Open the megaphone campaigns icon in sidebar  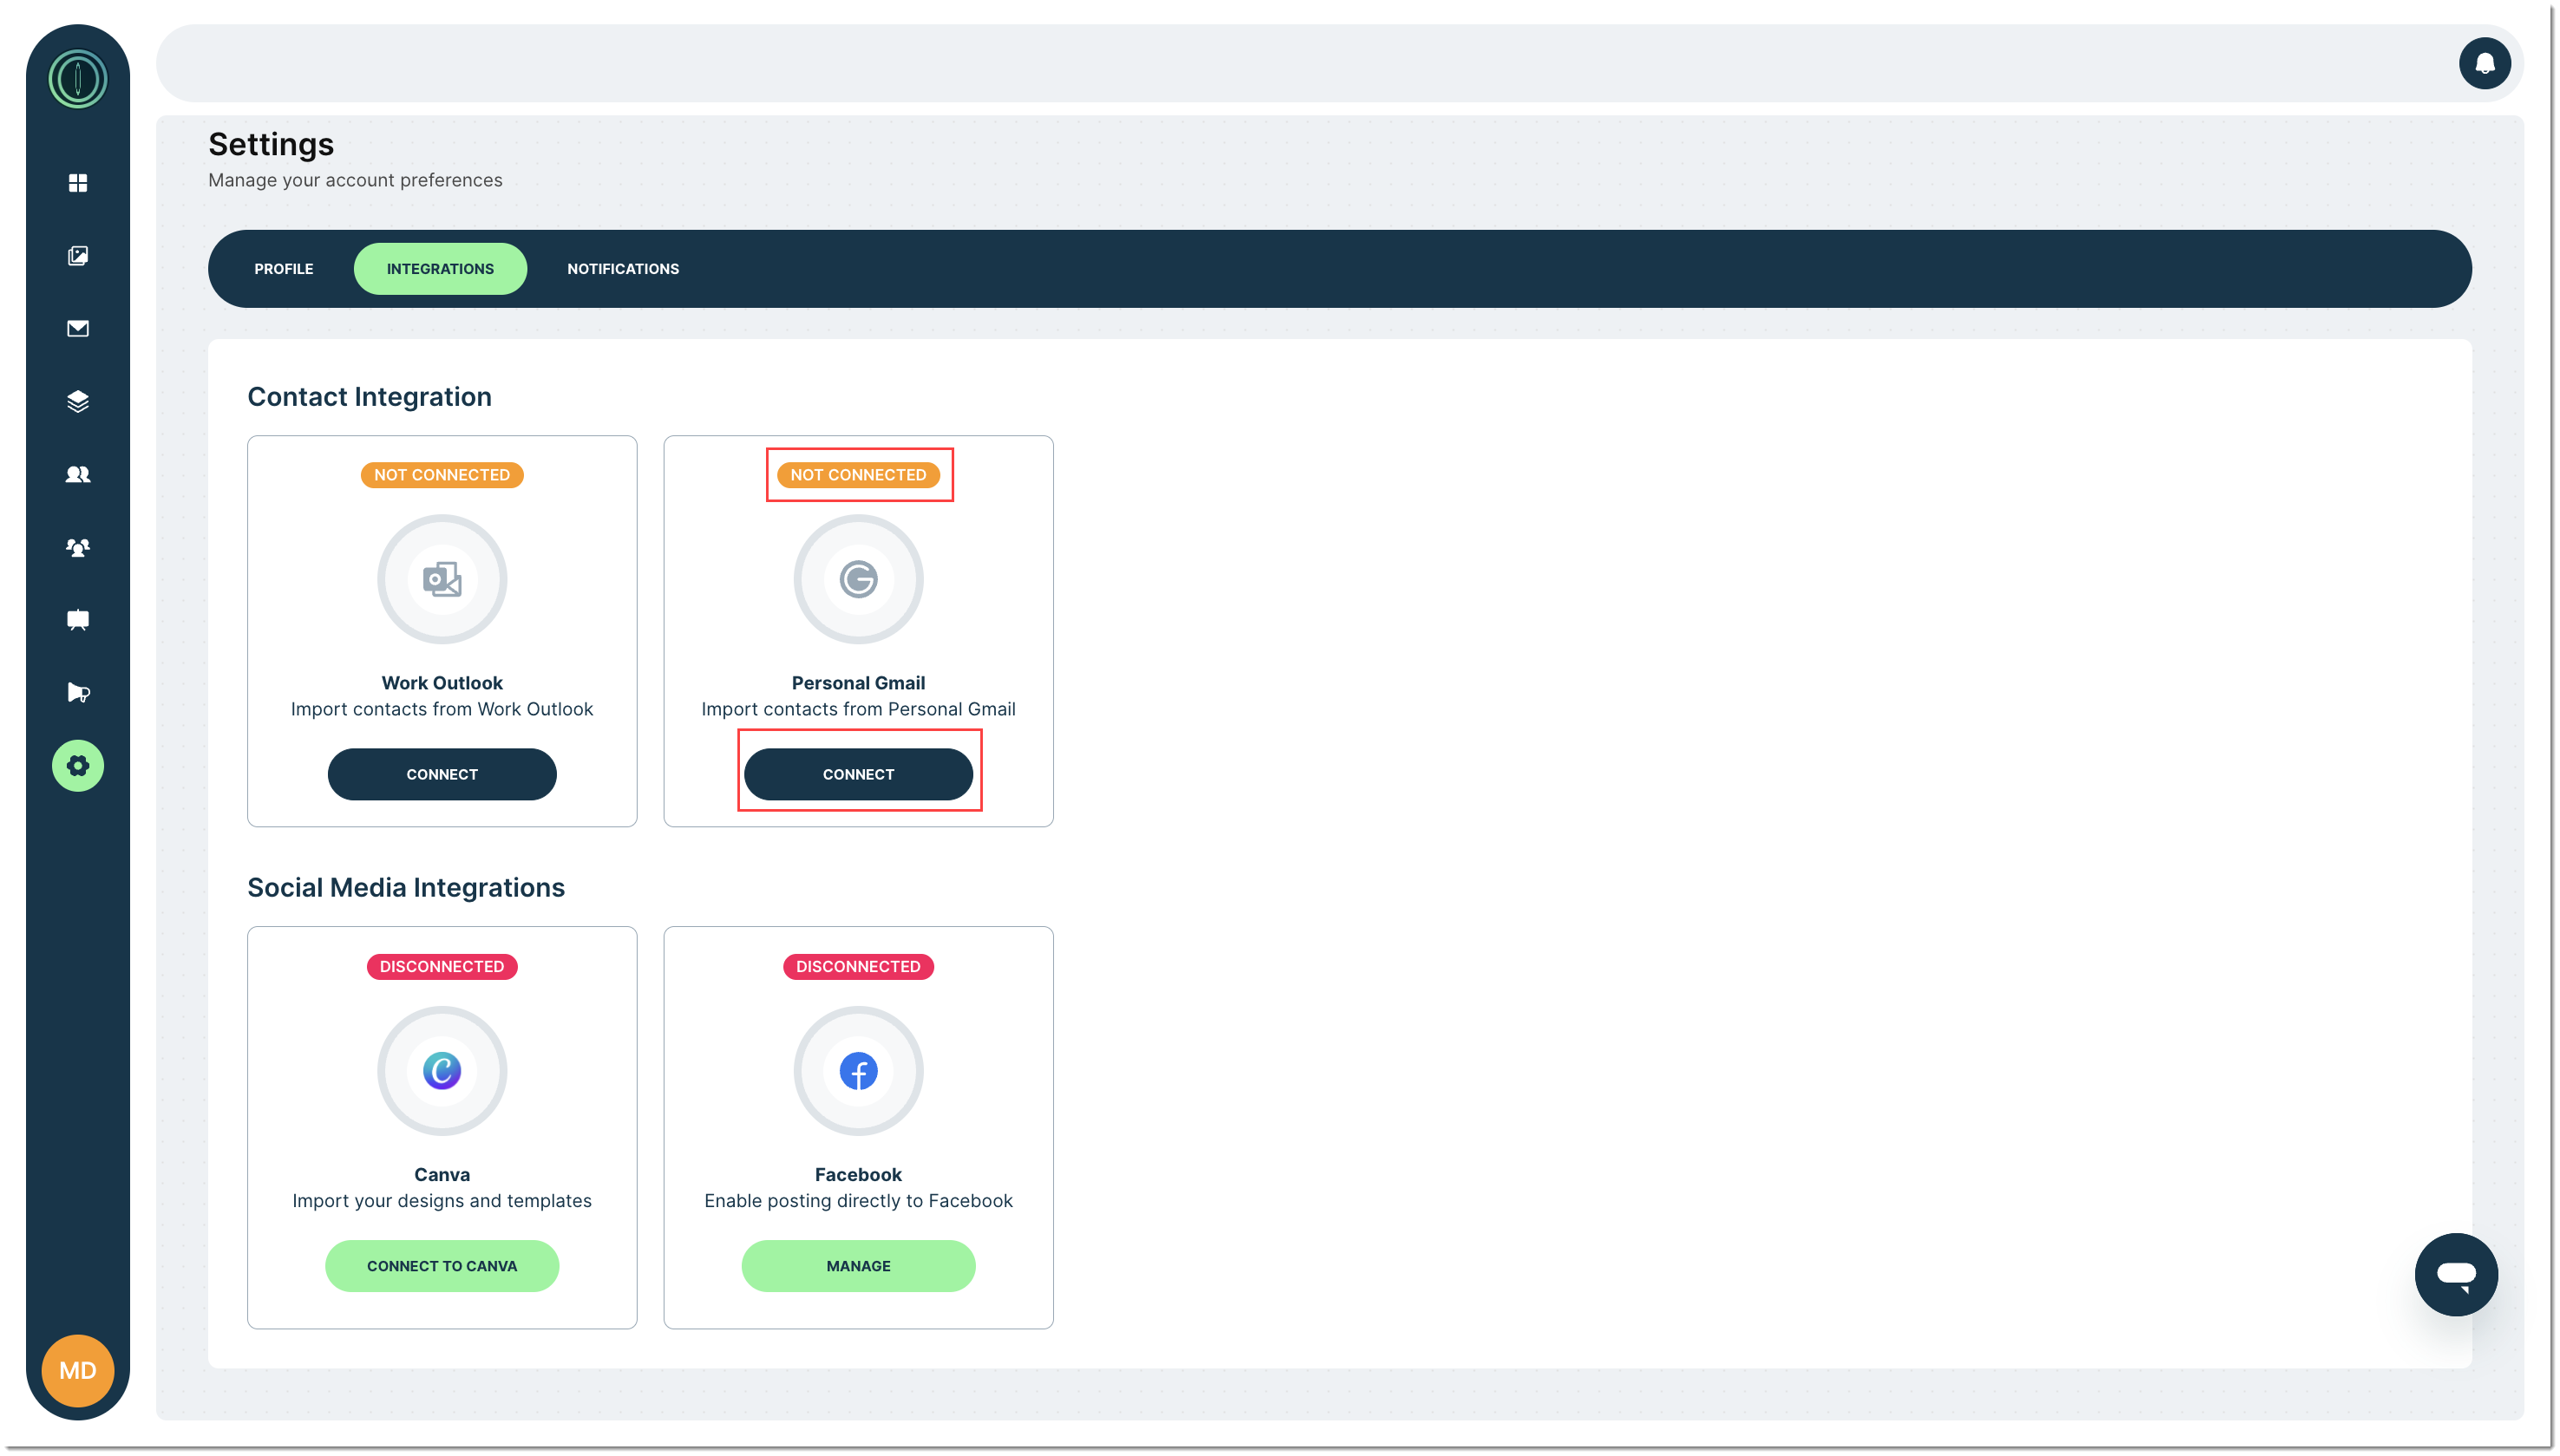point(78,693)
